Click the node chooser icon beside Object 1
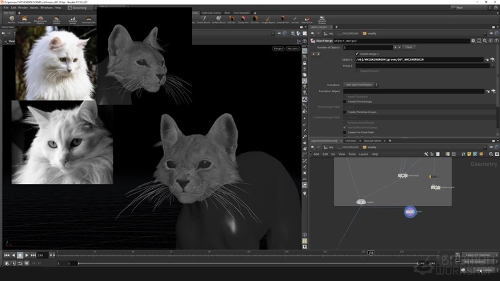500x281 pixels. pos(492,59)
